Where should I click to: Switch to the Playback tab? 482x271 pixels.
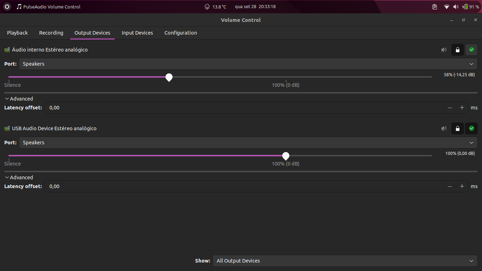pos(17,33)
